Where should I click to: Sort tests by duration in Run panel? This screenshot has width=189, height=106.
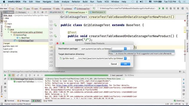[x=22, y=75]
